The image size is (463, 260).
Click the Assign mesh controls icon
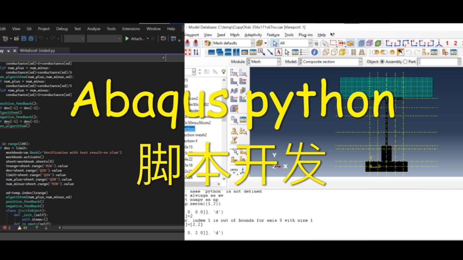[x=234, y=91]
